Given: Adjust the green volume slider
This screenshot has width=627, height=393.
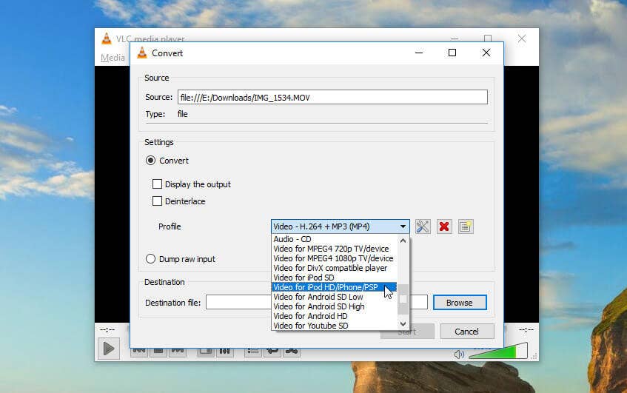Looking at the screenshot, I should pyautogui.click(x=498, y=351).
